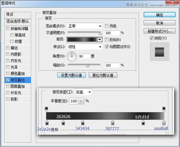
Task: Select 外发光 label in list
Action: tap(16, 92)
